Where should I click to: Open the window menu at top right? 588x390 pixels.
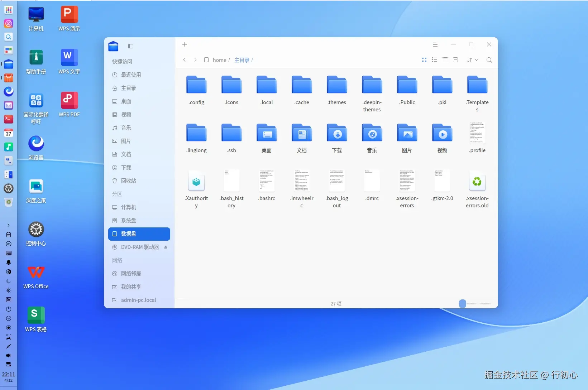click(x=435, y=44)
